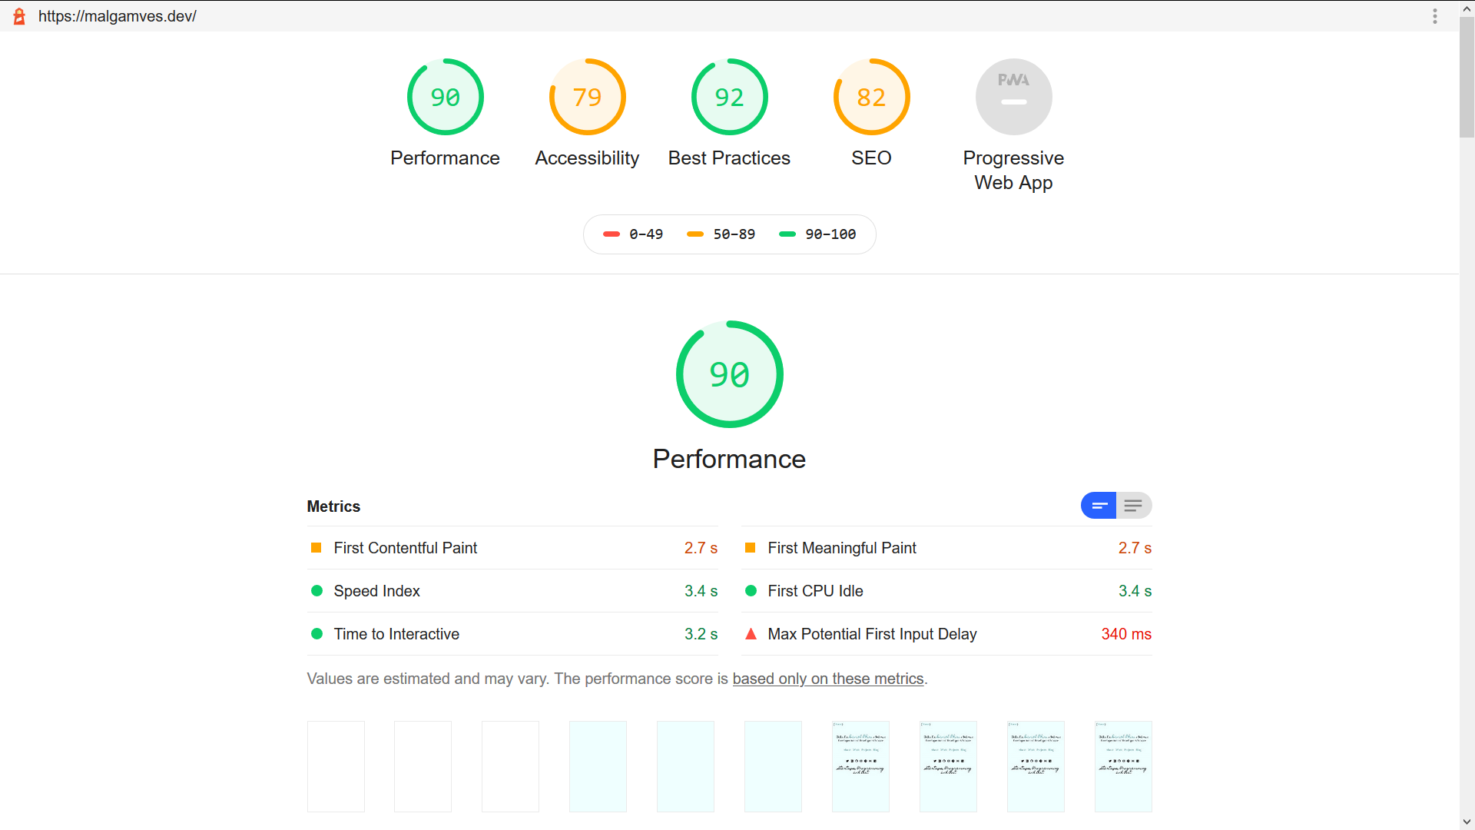Open the Best Practices section gauge
The image size is (1475, 830).
pos(729,97)
